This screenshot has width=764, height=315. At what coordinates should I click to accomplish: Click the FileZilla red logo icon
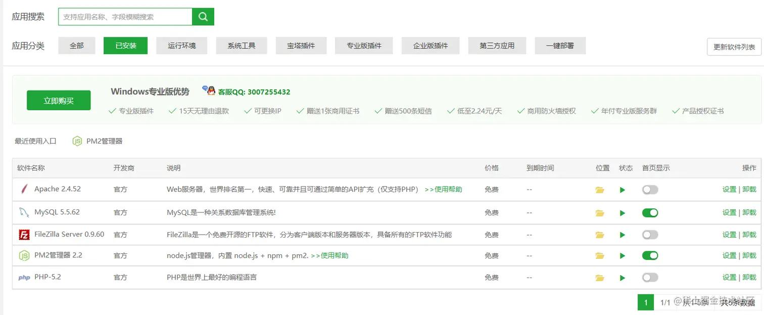coord(24,235)
